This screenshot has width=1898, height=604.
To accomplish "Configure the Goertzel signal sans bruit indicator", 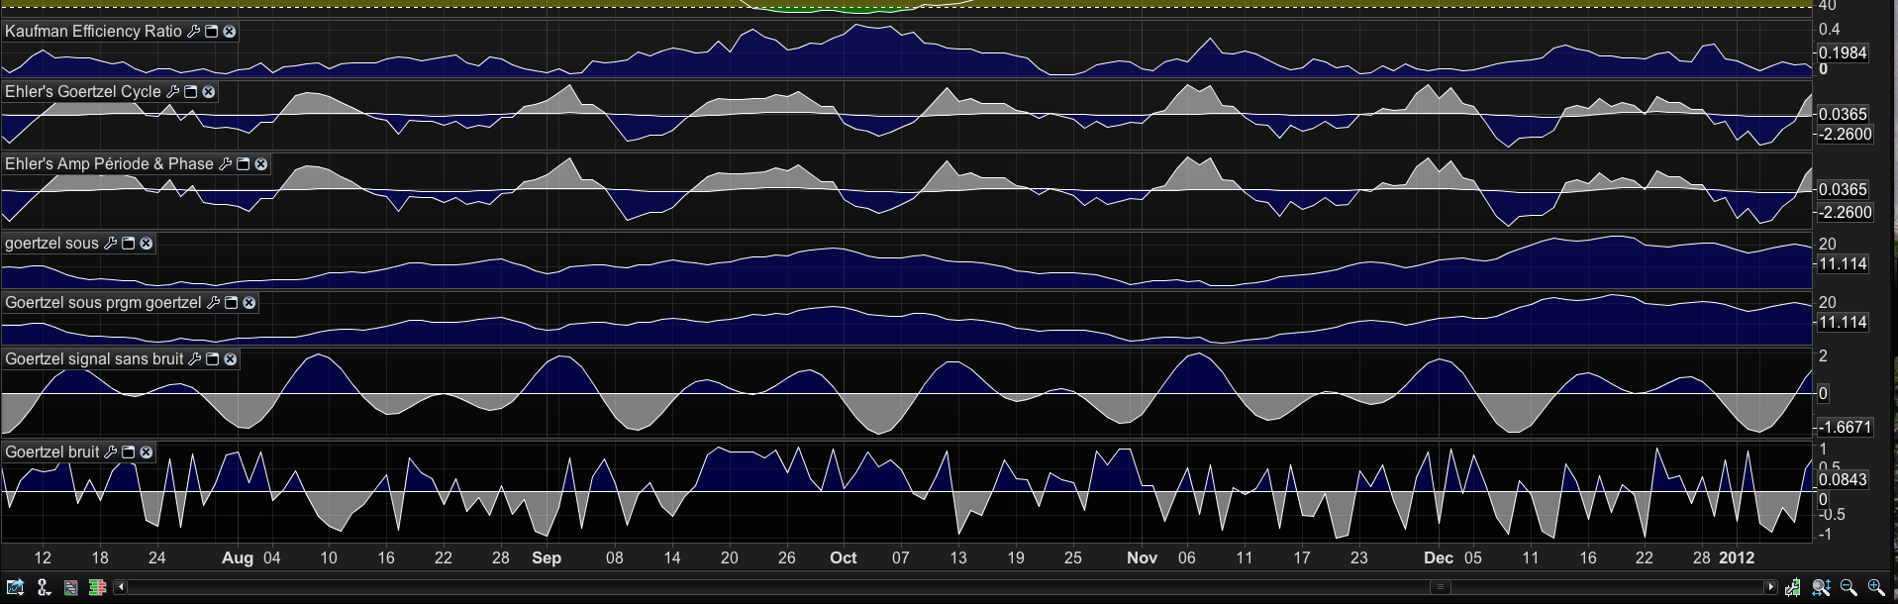I will click(194, 359).
